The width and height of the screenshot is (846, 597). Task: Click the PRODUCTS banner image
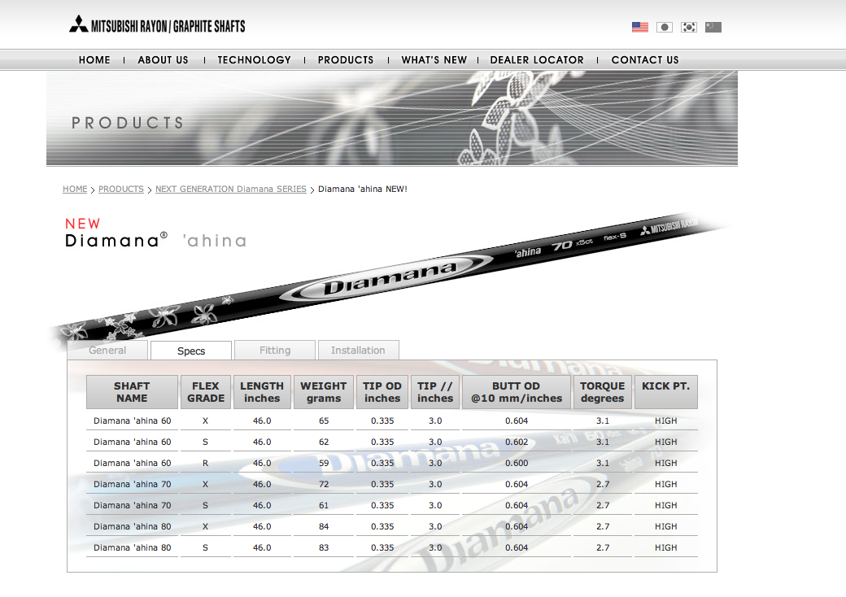(392, 118)
